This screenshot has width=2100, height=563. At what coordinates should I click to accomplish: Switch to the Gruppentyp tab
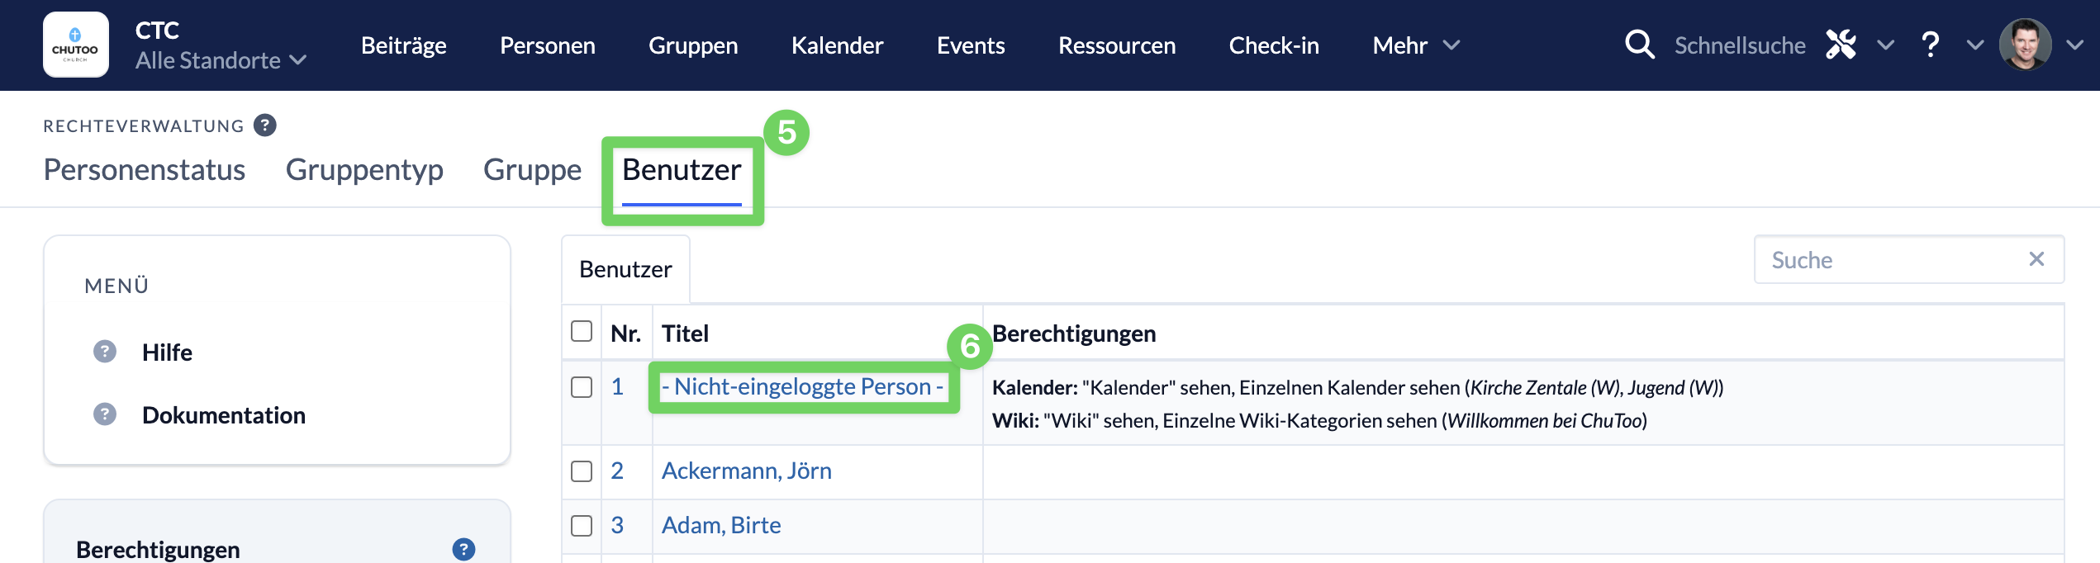pos(364,169)
